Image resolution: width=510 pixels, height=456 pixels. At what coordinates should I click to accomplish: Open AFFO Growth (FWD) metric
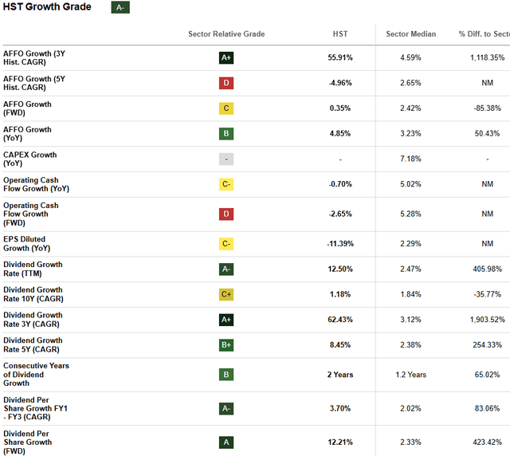[x=27, y=108]
